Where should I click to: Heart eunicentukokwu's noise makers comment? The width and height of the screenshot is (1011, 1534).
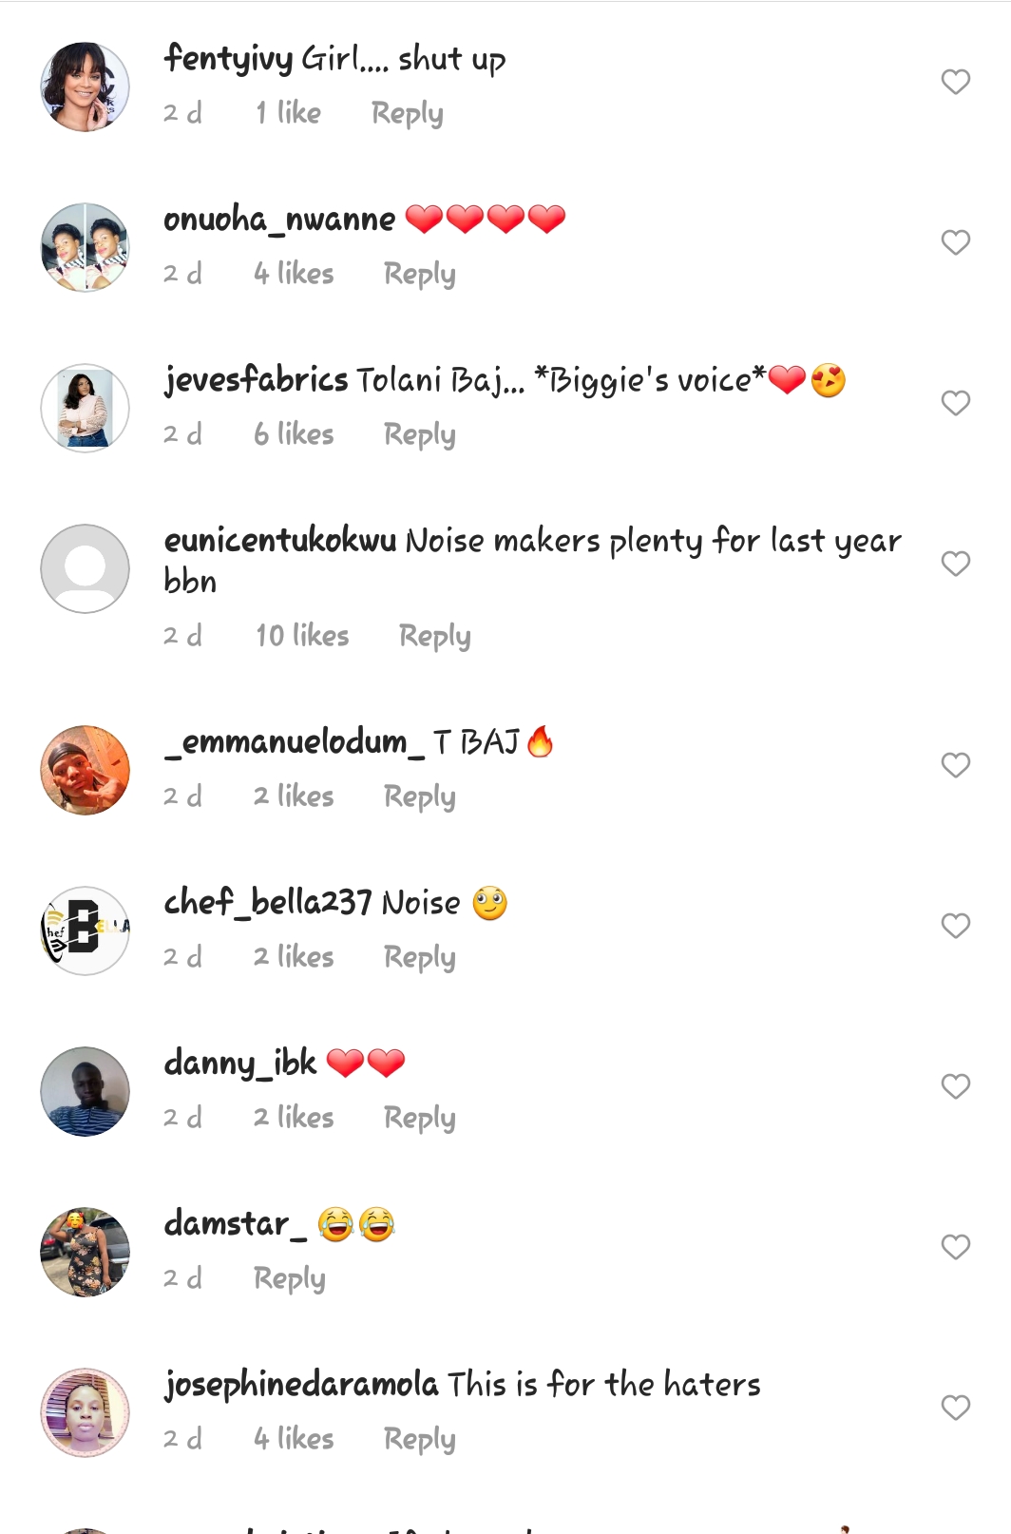(x=955, y=565)
